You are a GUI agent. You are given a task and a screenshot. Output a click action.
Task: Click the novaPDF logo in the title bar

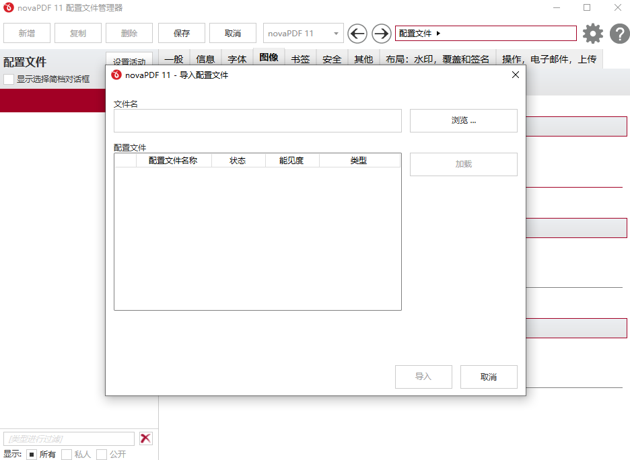[9, 8]
